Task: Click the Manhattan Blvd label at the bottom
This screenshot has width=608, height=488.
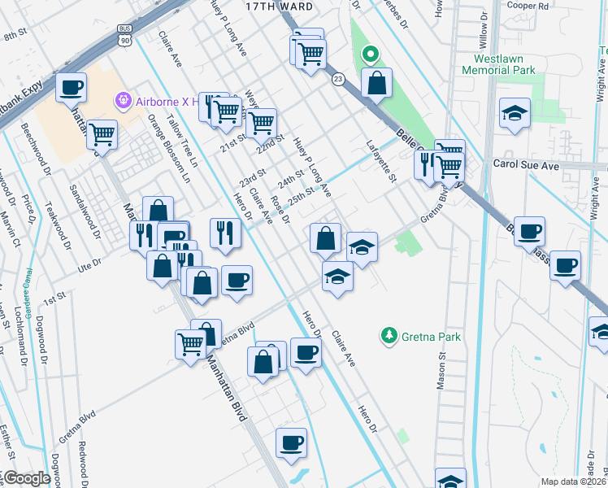Action: click(226, 388)
